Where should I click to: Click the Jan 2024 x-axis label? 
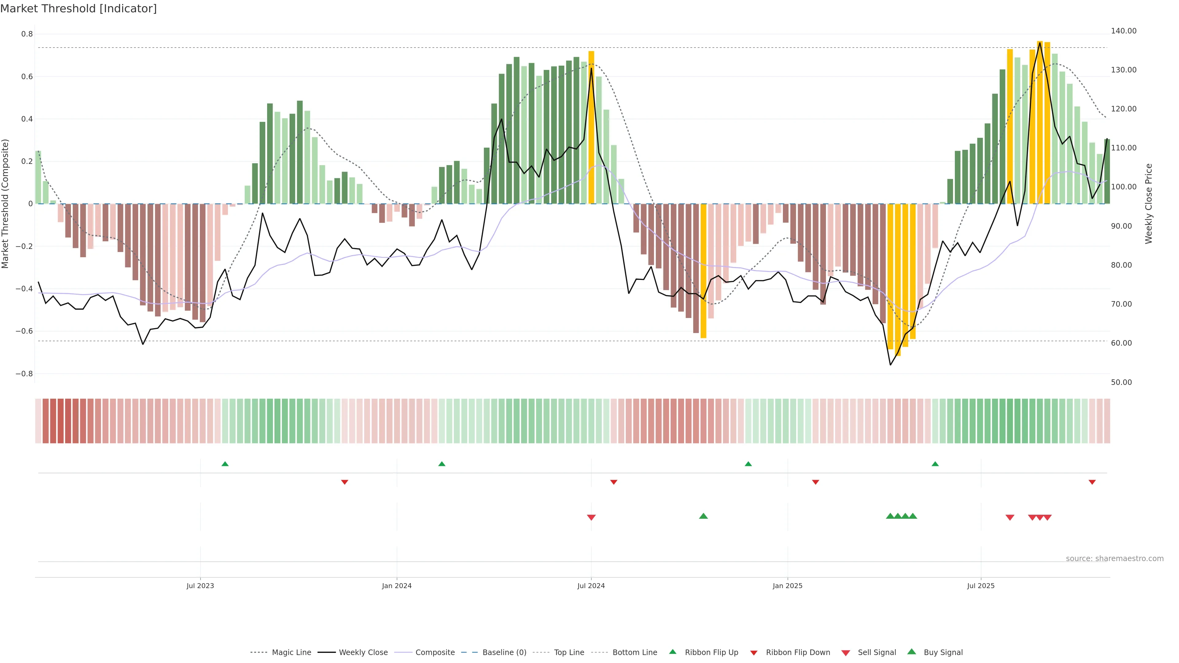click(396, 586)
